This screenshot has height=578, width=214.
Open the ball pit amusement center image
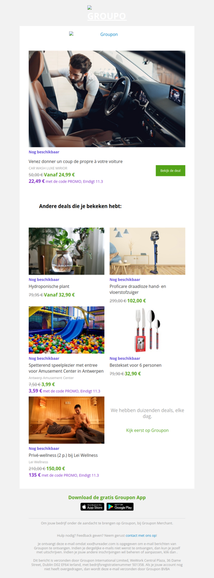[x=66, y=330]
